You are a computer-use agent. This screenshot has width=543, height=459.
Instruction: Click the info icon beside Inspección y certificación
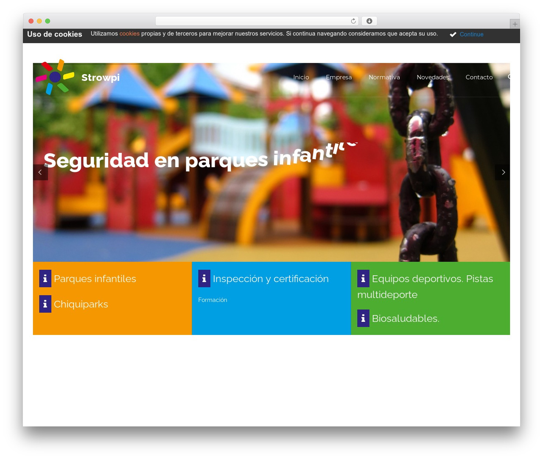point(204,279)
